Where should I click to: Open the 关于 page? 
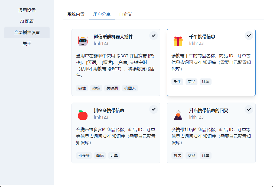point(27,43)
